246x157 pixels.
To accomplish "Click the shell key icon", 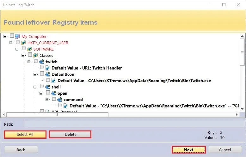I will pos(47,87).
